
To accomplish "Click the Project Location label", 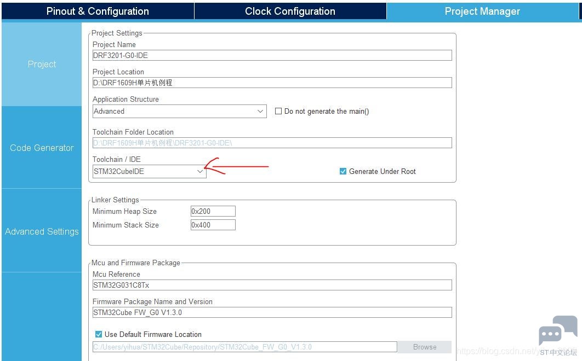I will click(x=118, y=72).
